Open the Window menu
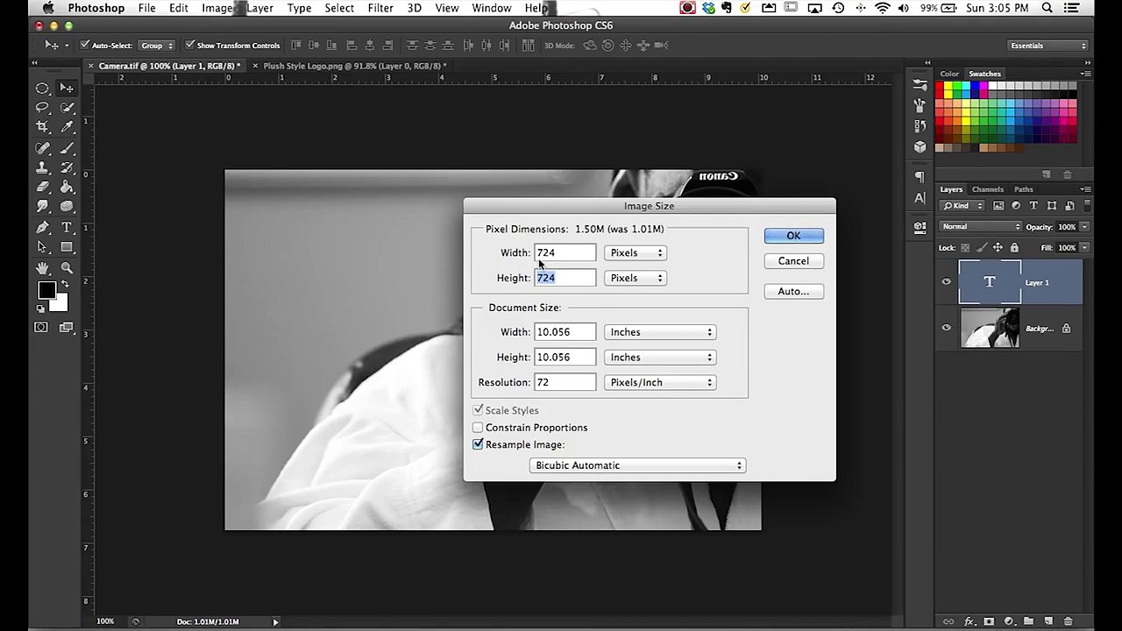Viewport: 1122px width, 631px height. click(x=492, y=8)
